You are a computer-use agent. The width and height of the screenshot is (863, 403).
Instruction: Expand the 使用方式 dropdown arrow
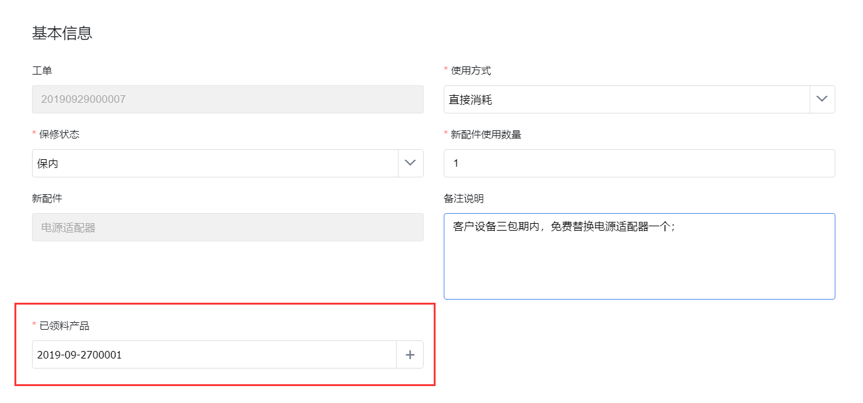[x=822, y=99]
